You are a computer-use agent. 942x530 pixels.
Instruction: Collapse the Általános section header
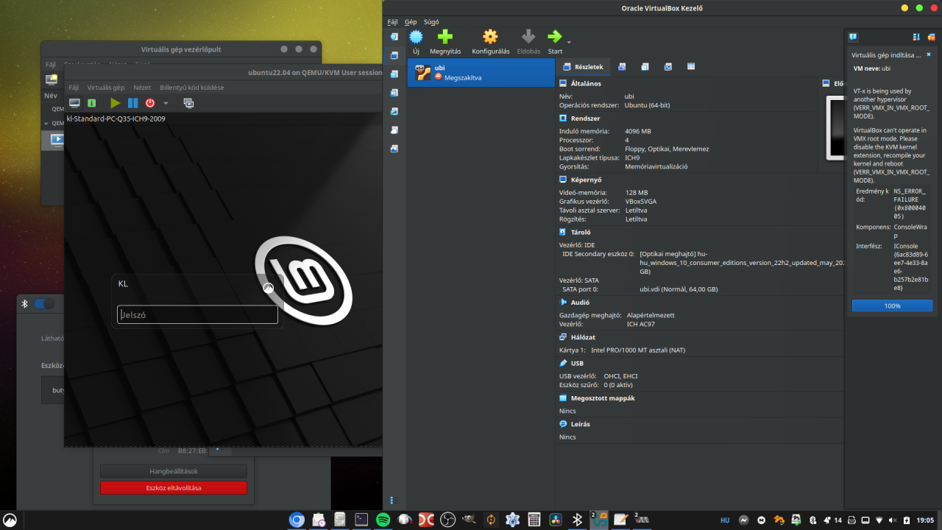(586, 84)
